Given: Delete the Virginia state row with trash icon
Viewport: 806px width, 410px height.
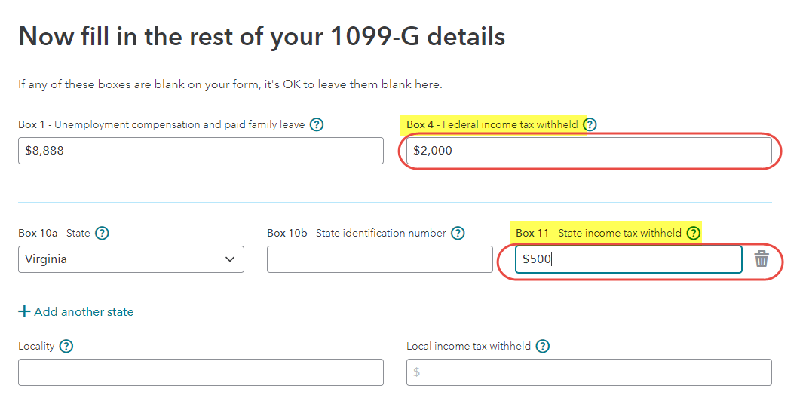Looking at the screenshot, I should 762,259.
